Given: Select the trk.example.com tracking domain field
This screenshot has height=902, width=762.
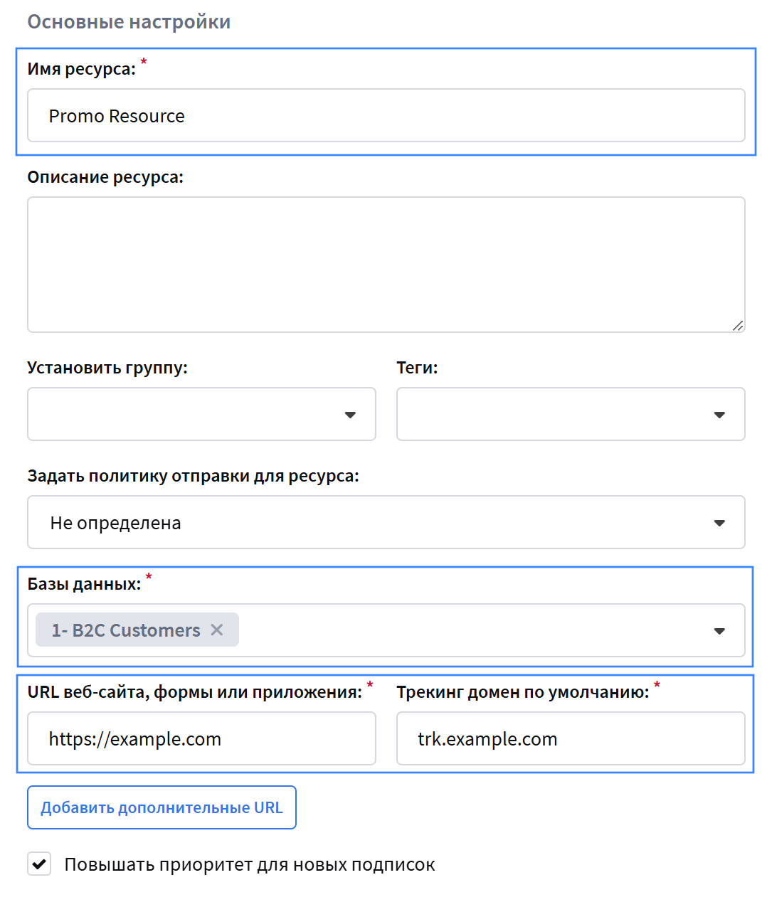Looking at the screenshot, I should (571, 739).
